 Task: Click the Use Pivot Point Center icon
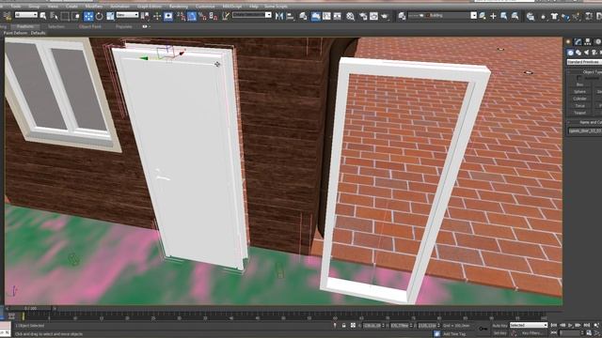145,16
